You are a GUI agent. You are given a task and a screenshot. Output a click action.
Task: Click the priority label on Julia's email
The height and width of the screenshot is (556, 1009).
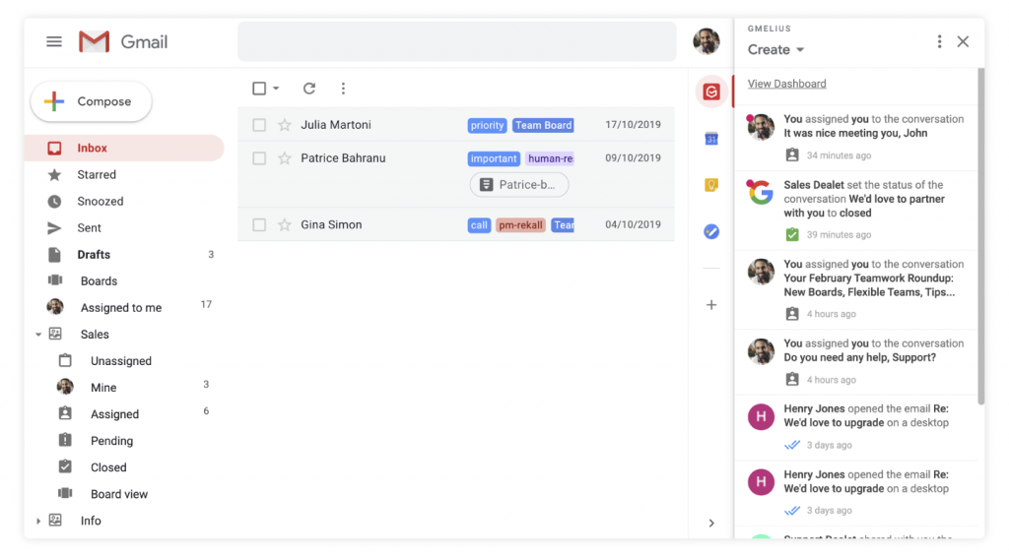click(487, 125)
